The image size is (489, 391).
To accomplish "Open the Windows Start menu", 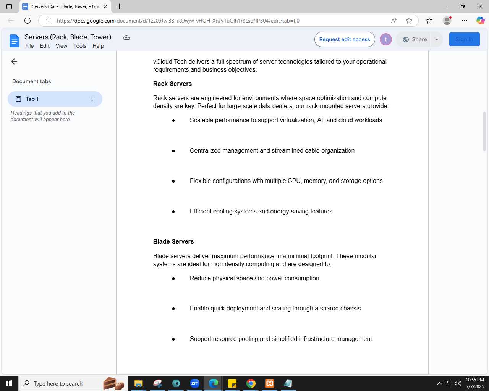I will tap(9, 383).
